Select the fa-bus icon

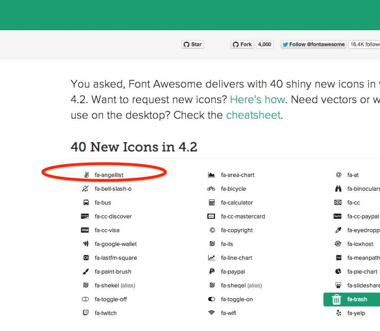coord(86,202)
